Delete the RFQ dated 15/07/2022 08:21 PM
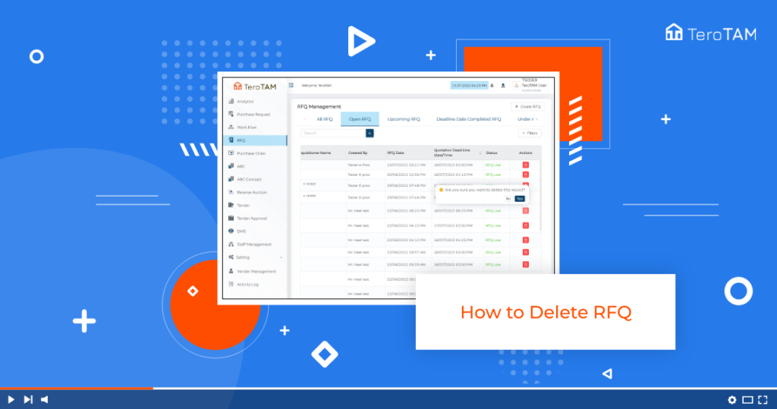 [526, 165]
